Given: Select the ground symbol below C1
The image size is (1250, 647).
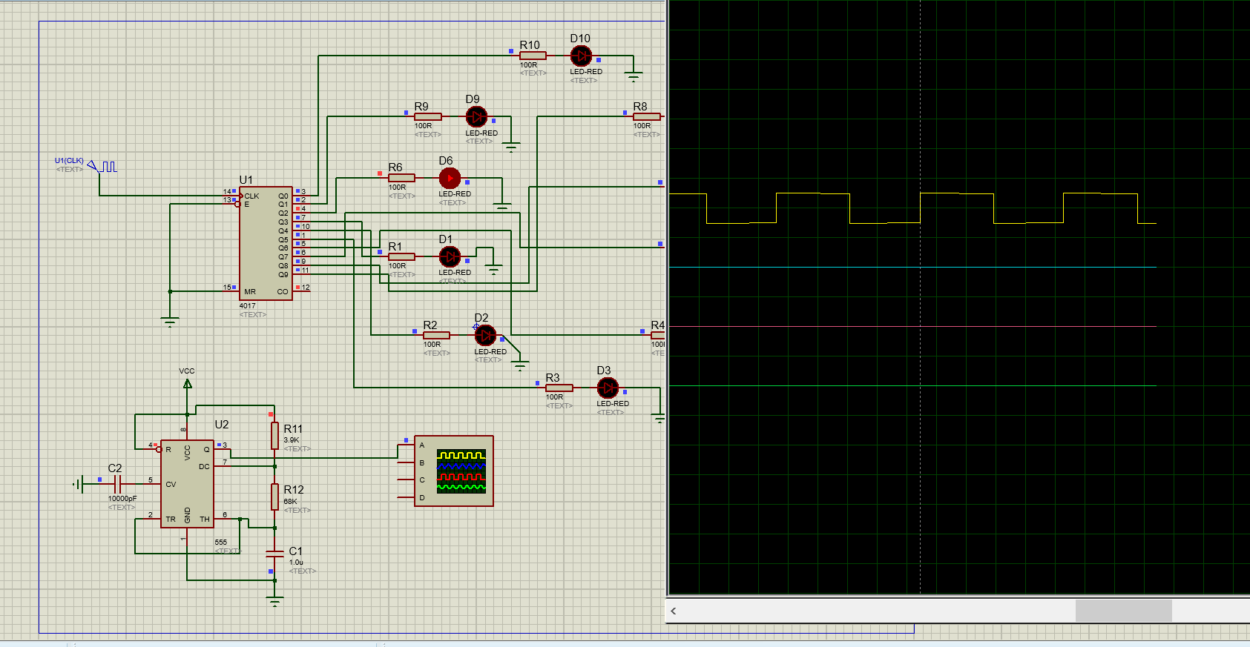Looking at the screenshot, I should pos(274,602).
